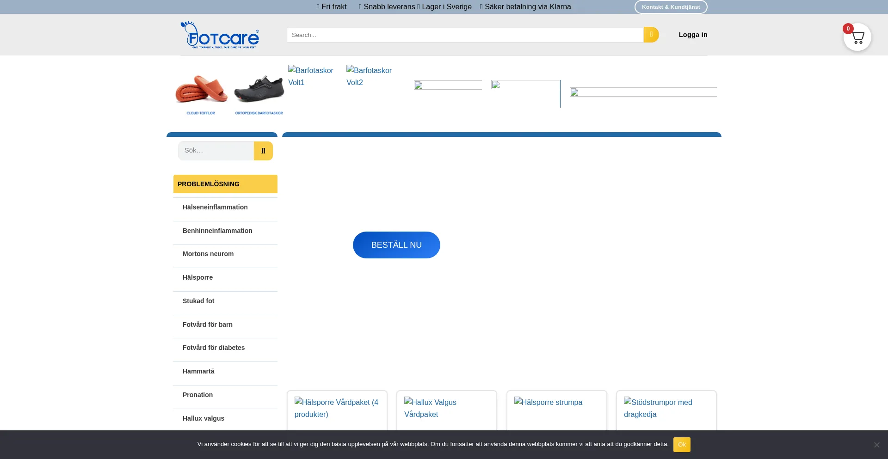Open the Logga in link

point(693,35)
